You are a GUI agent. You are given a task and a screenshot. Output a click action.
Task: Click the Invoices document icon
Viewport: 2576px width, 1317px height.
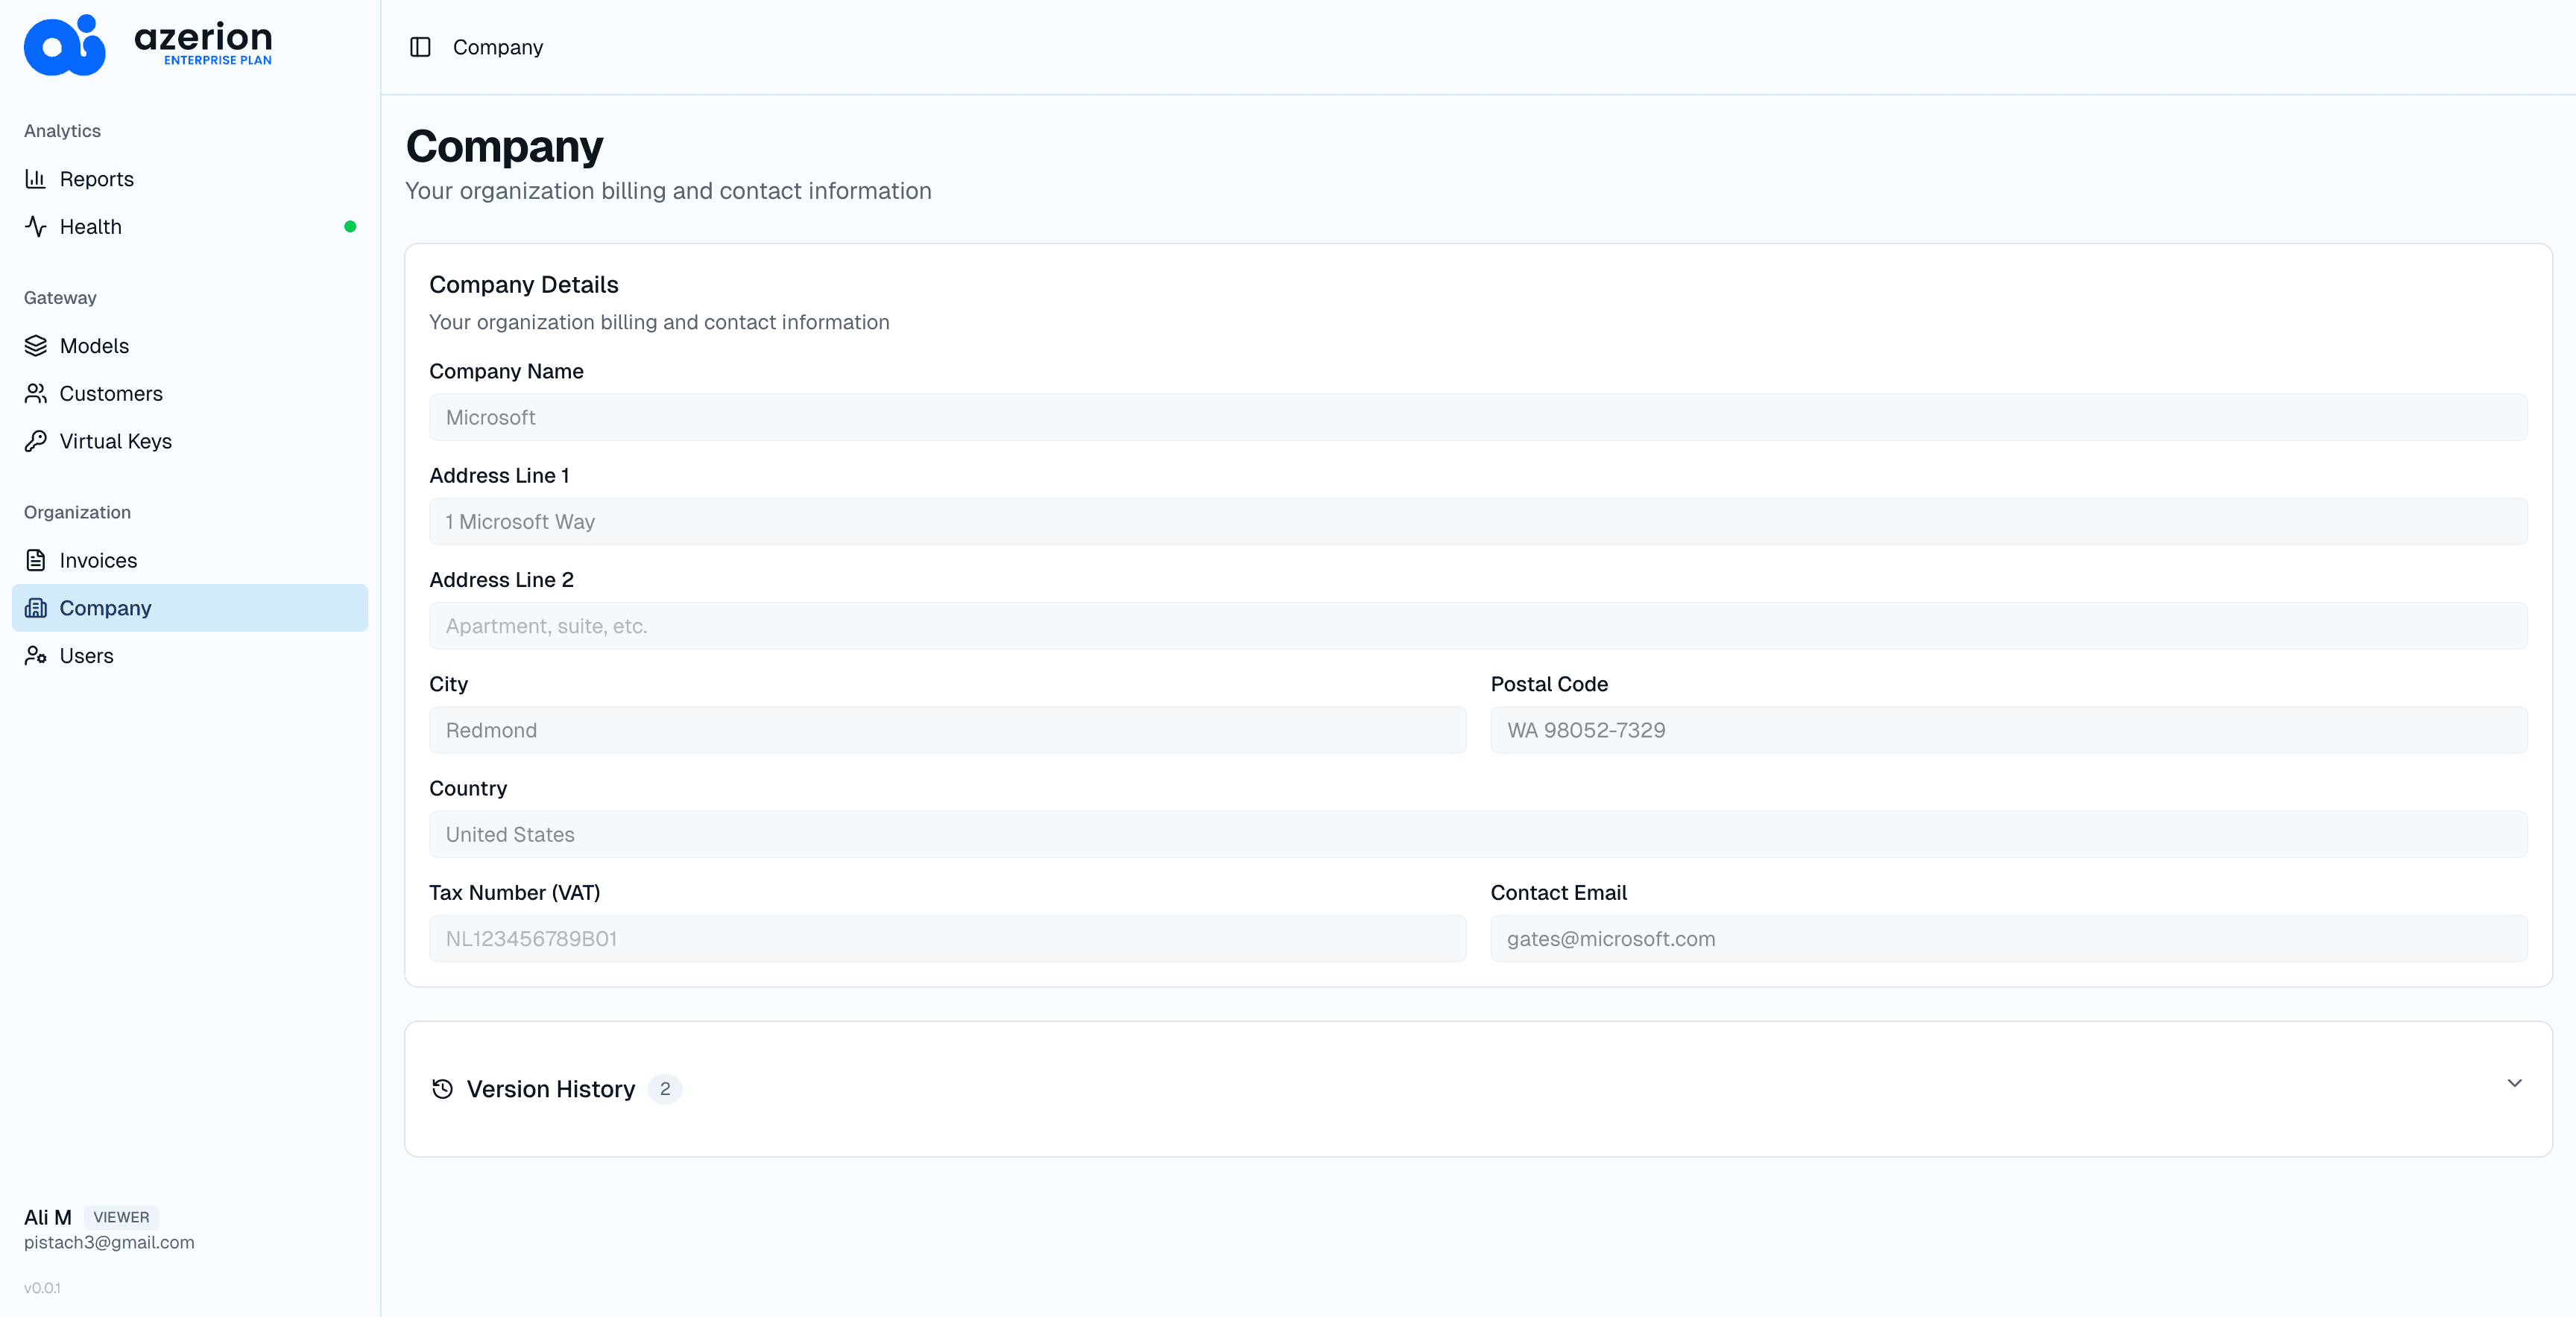36,561
